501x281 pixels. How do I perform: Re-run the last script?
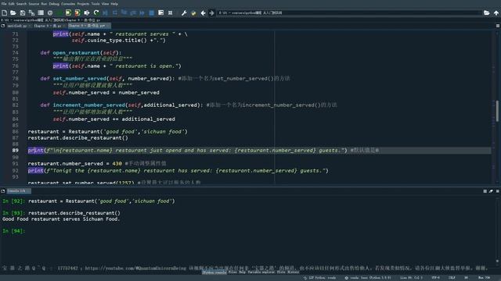pos(96,12)
